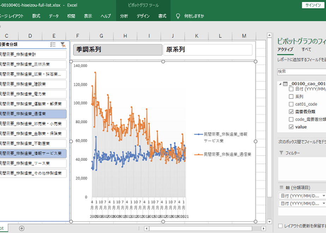Image resolution: width=326 pixels, height=233 pixels.
Task: Select slicer item 民間需要_非製造業_卸売業・小売業
Action: tap(33, 124)
